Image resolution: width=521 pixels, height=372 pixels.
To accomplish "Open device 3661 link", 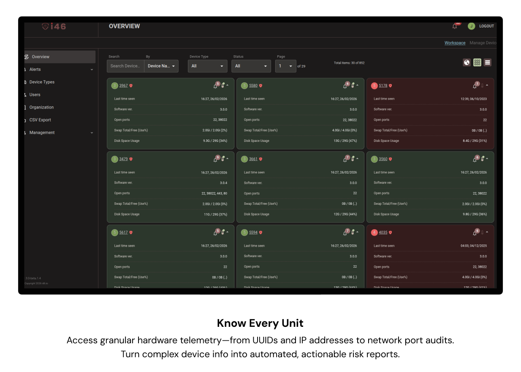I will (x=253, y=159).
